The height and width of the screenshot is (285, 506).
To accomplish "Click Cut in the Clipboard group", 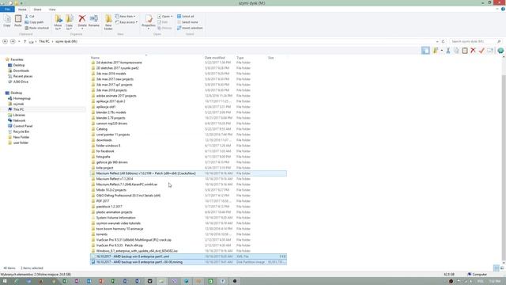I will pos(30,16).
